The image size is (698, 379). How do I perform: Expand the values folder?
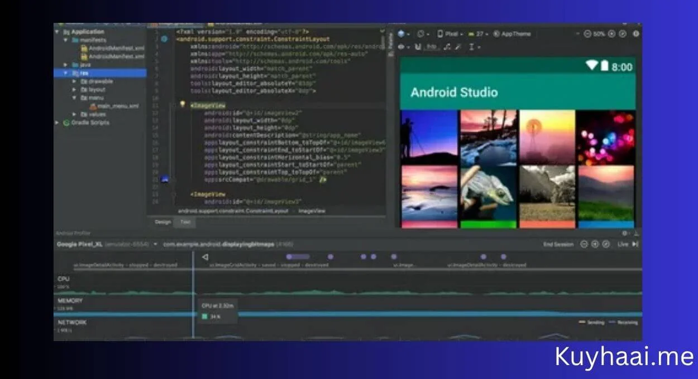click(74, 114)
